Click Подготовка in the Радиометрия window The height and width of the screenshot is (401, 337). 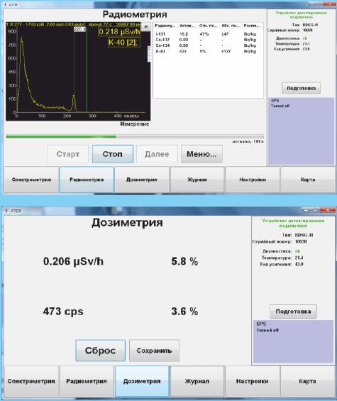point(302,88)
